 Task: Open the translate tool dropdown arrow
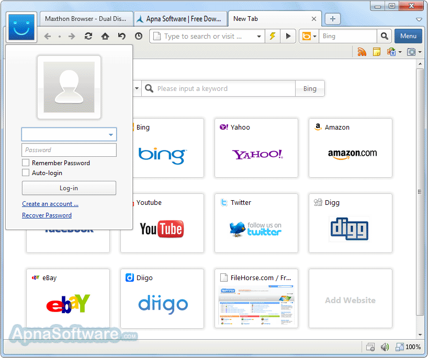(400, 52)
